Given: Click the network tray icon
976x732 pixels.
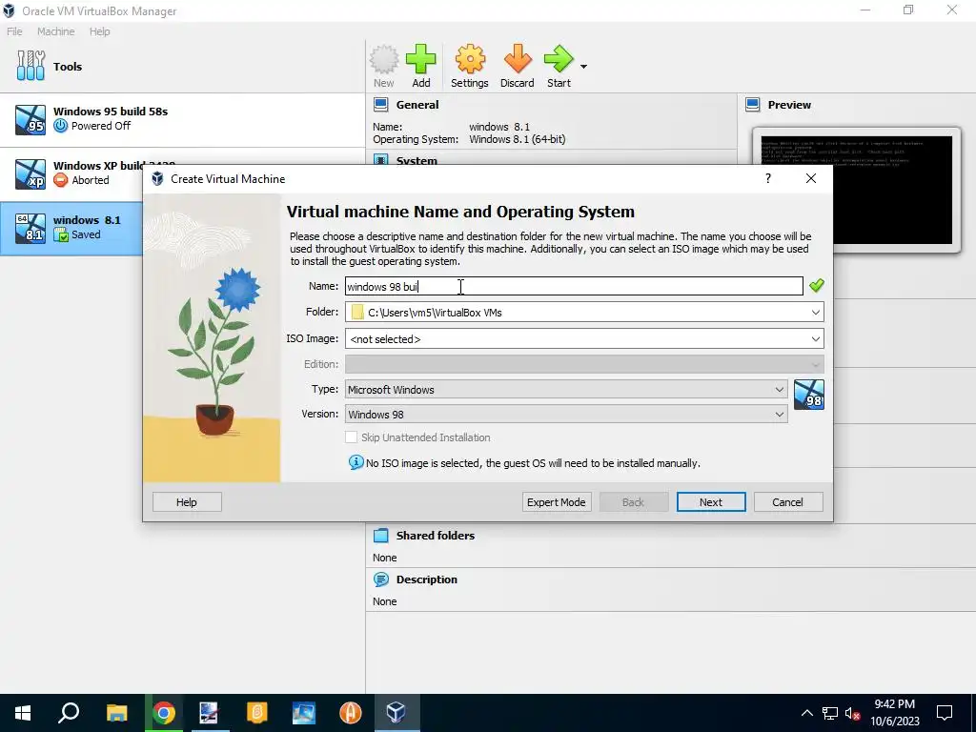Looking at the screenshot, I should pos(830,713).
